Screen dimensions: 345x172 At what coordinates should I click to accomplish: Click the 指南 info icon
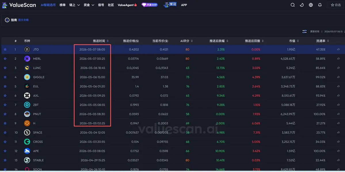(7, 20)
